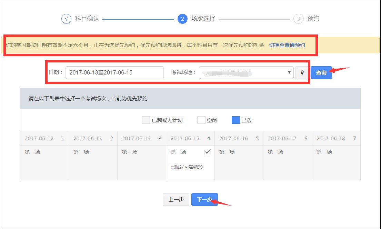Viewport: 381px width, 229px height.
Task: Toggle the checkmark on 2017-06-15 session
Action: tap(207, 152)
